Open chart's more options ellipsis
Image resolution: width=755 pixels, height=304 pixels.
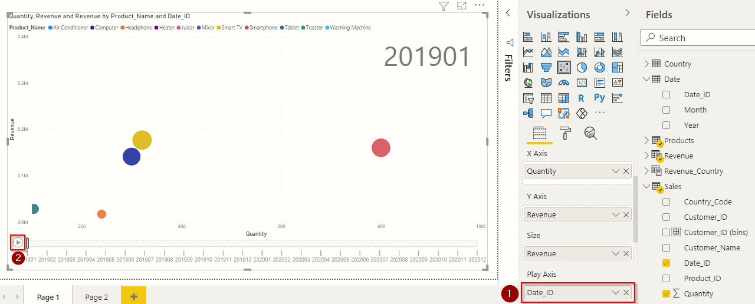tap(480, 5)
